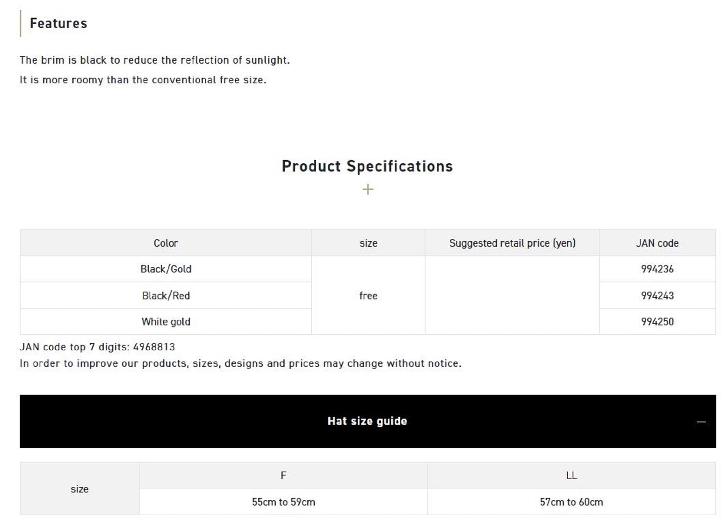Viewport: 723px width, 524px height.
Task: Click the JAN code top 7 digits note
Action: pos(97,347)
